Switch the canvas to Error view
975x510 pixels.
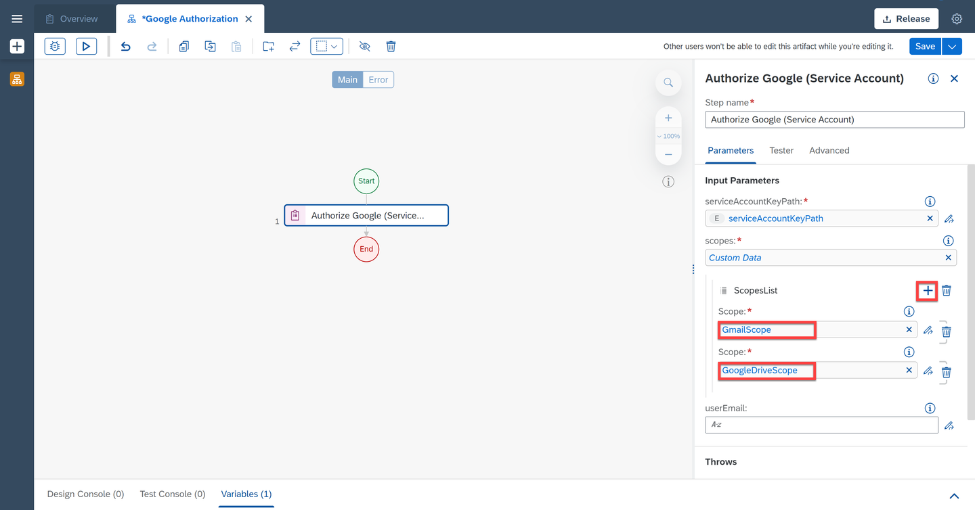click(x=378, y=80)
